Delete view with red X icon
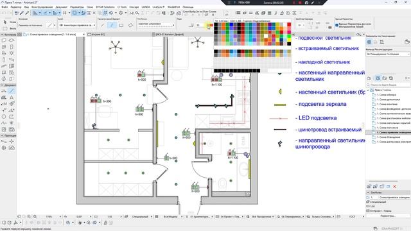The width and height of the screenshot is (411, 231). [394, 187]
